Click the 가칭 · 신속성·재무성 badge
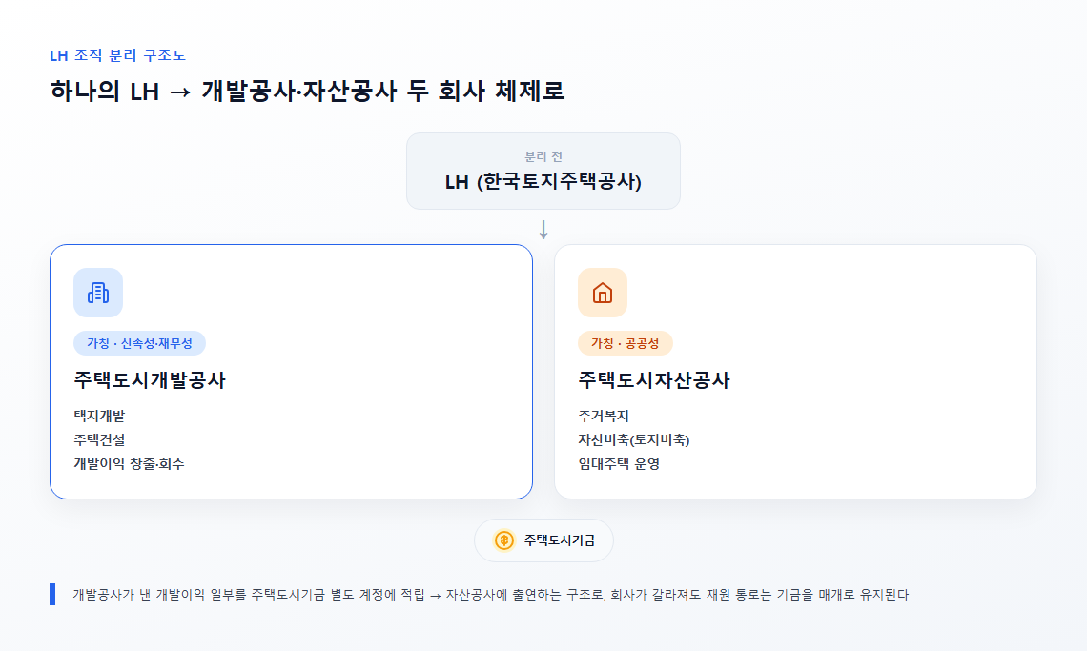Screen dimensions: 1087x652 click(139, 344)
